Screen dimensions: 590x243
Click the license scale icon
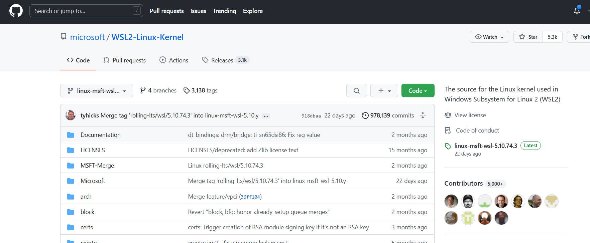click(x=448, y=115)
